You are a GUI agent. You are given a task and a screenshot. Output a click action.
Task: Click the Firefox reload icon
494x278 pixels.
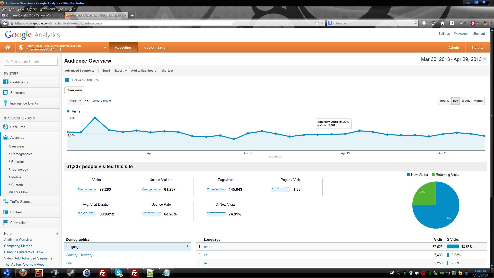pyautogui.click(x=433, y=23)
